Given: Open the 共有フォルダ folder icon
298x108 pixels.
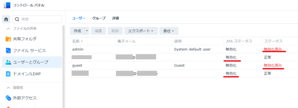Looking at the screenshot, I should tap(8, 39).
